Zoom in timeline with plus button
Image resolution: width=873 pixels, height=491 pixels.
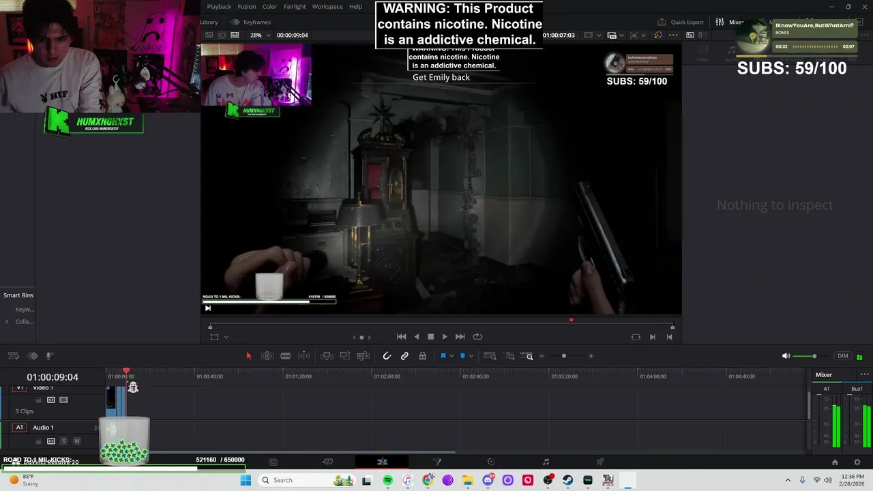pos(591,356)
